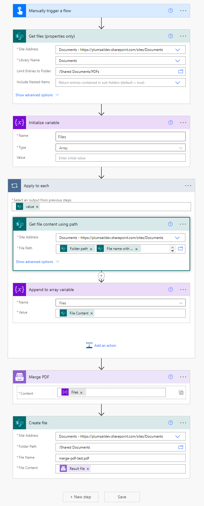
Task: Click help icon on Initialize variable step
Action: pyautogui.click(x=171, y=123)
